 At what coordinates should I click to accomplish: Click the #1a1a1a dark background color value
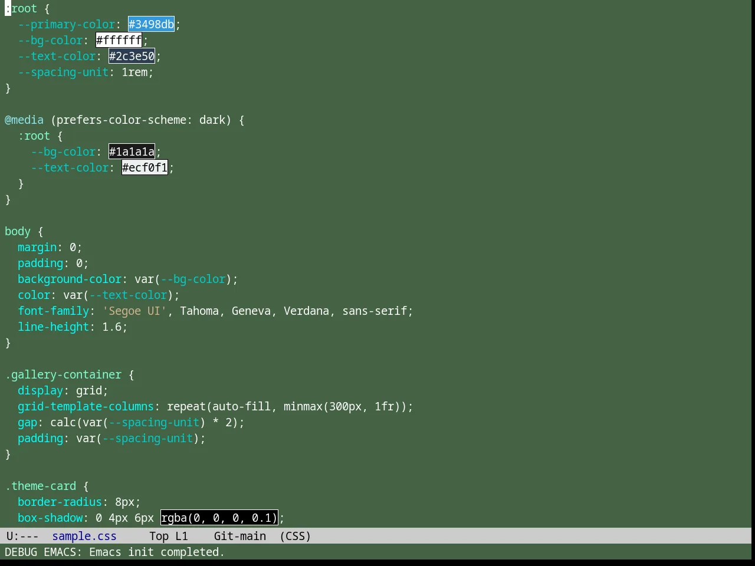tap(132, 152)
